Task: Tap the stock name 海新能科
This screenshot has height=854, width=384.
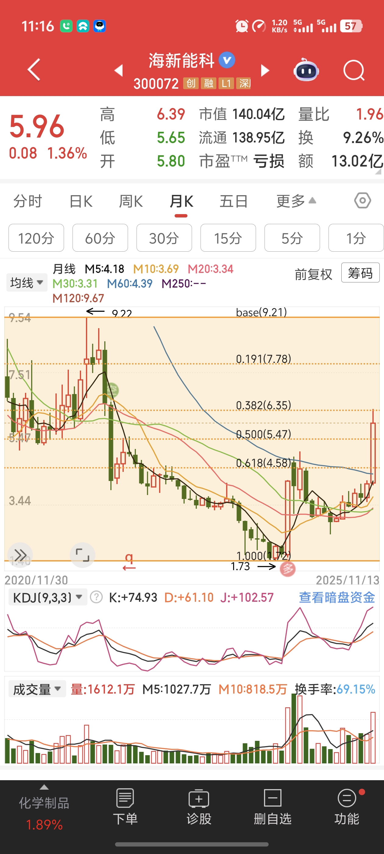Action: pyautogui.click(x=182, y=60)
